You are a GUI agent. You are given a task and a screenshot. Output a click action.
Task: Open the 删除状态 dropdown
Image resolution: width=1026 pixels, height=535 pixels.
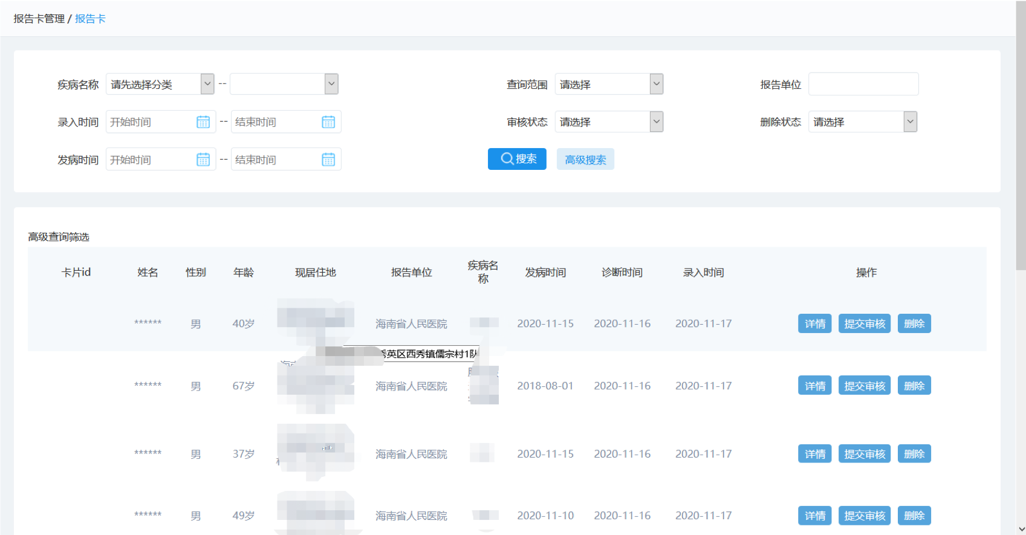tap(863, 122)
